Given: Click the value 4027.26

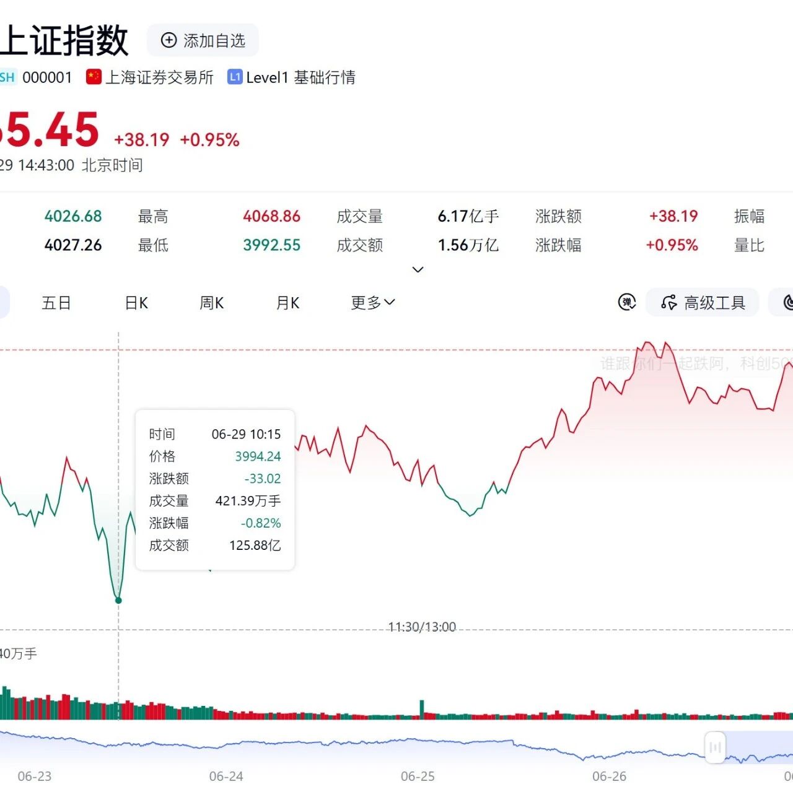Looking at the screenshot, I should point(73,245).
